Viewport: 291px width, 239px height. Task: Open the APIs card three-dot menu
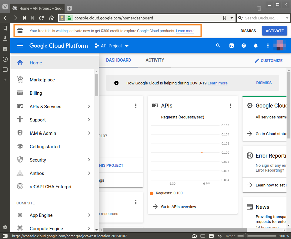click(230, 106)
